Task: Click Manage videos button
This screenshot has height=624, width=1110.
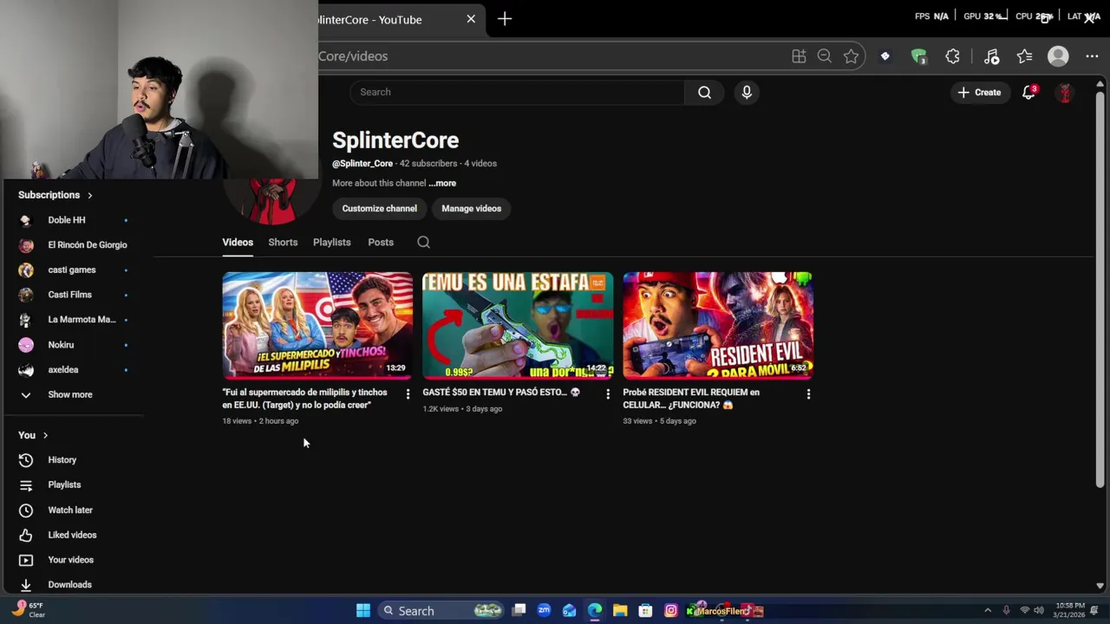Action: [472, 209]
